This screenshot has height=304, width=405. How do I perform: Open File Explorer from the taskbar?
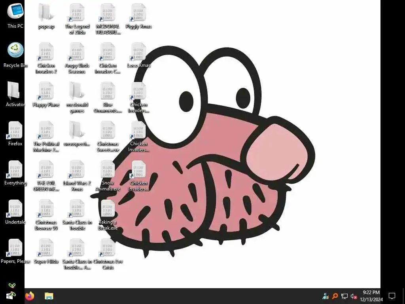[49, 296]
